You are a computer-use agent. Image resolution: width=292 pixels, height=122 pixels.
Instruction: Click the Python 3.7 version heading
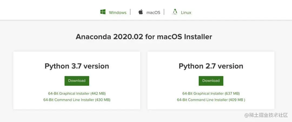click(x=77, y=66)
